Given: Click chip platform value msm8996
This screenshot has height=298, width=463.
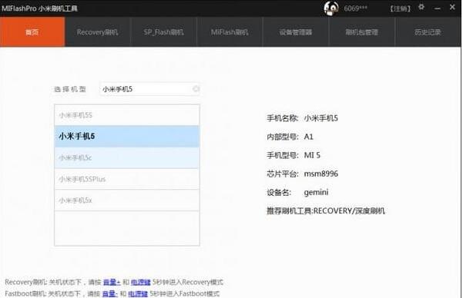Looking at the screenshot, I should 321,174.
